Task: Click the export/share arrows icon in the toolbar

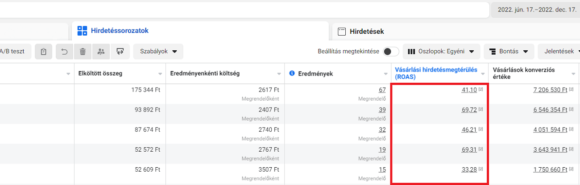Action: coord(120,52)
